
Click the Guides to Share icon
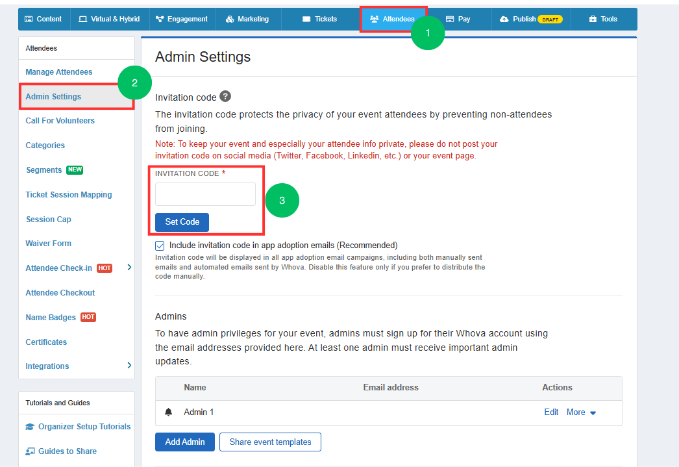click(31, 451)
